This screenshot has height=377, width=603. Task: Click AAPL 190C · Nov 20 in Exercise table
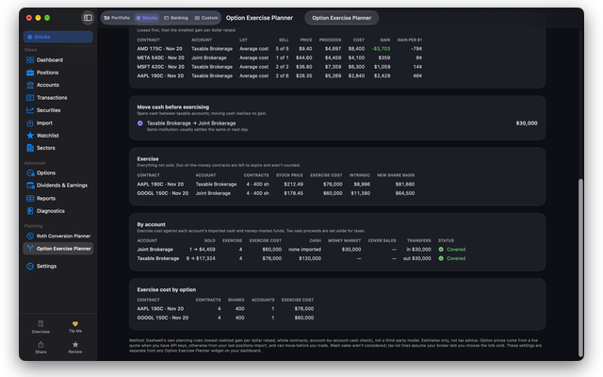160,185
